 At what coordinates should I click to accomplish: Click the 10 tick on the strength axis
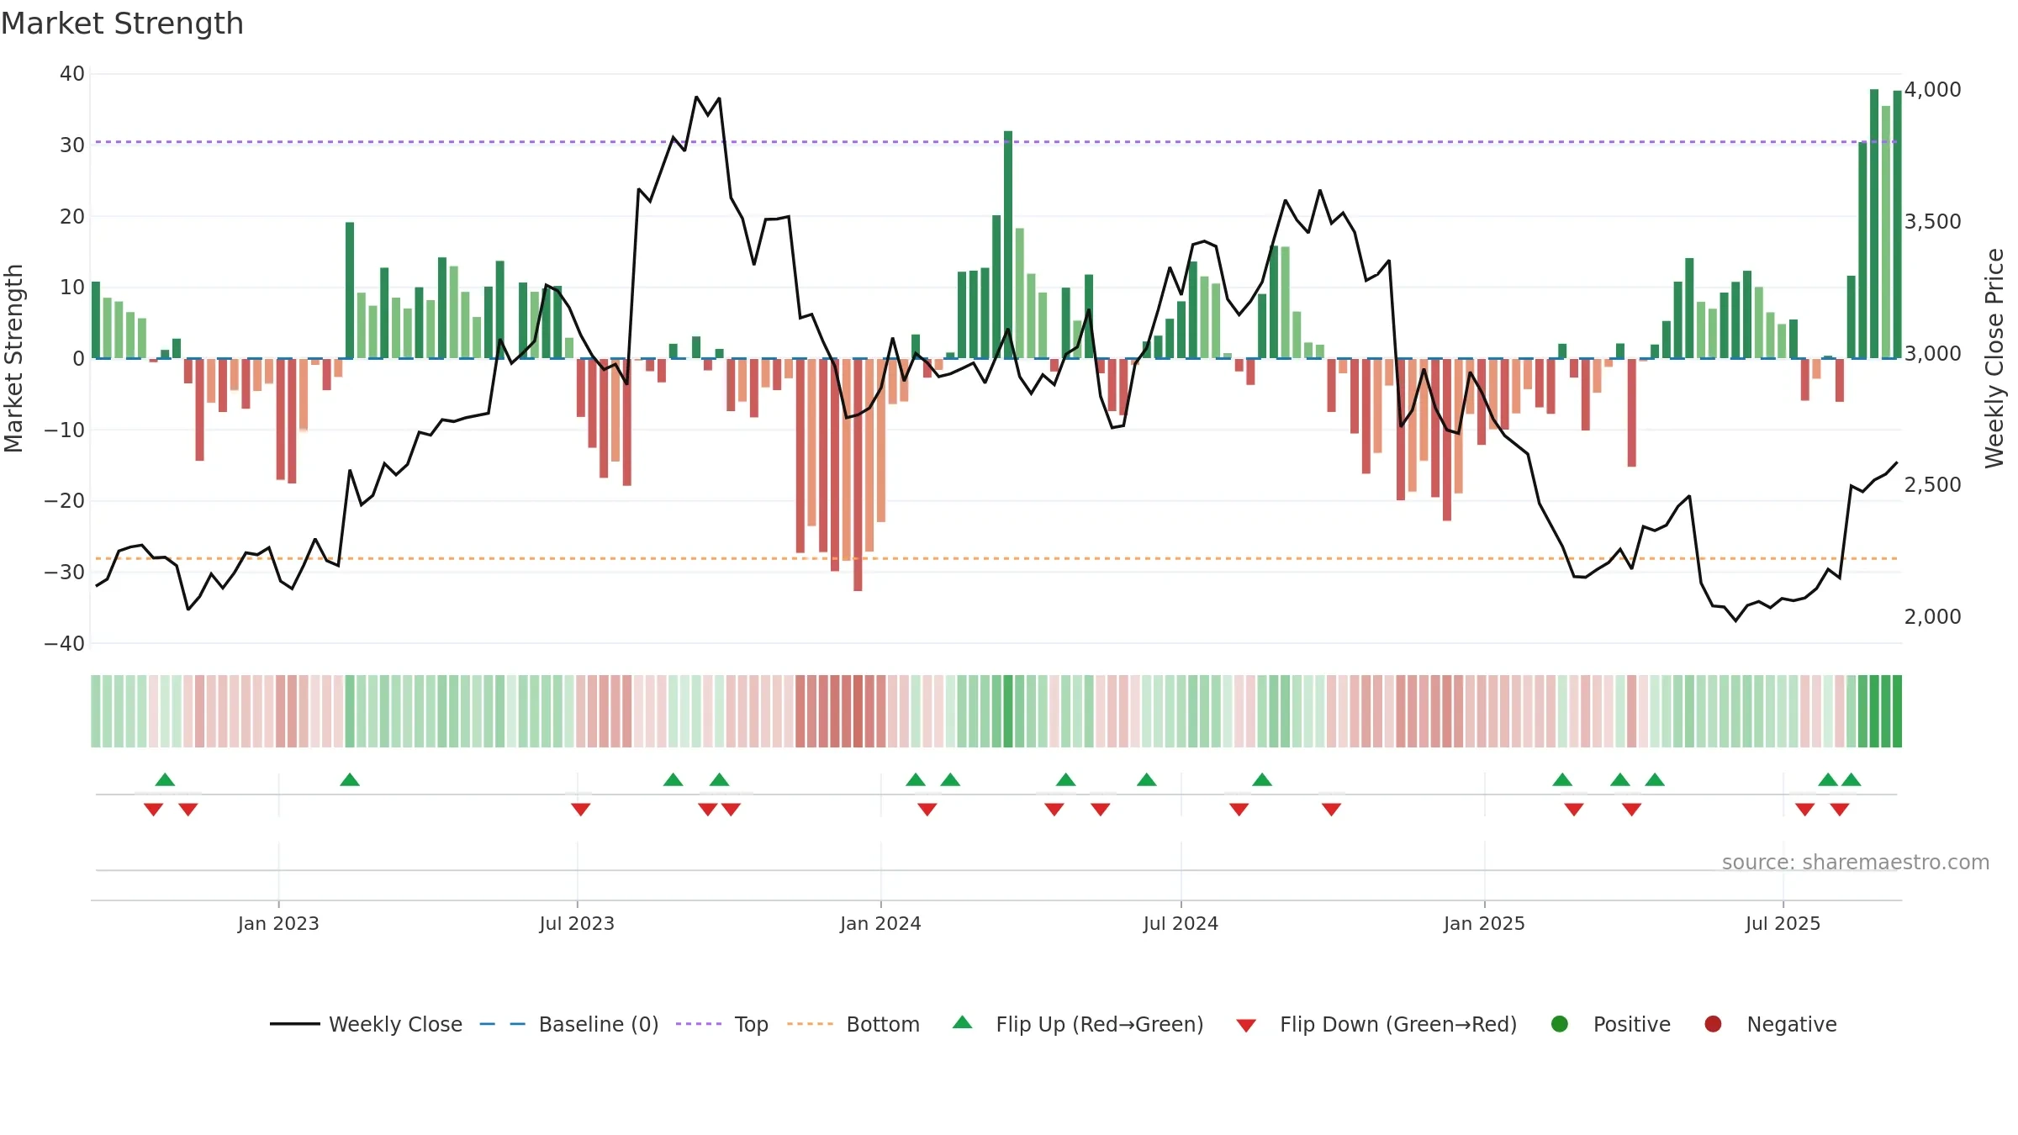(x=72, y=288)
